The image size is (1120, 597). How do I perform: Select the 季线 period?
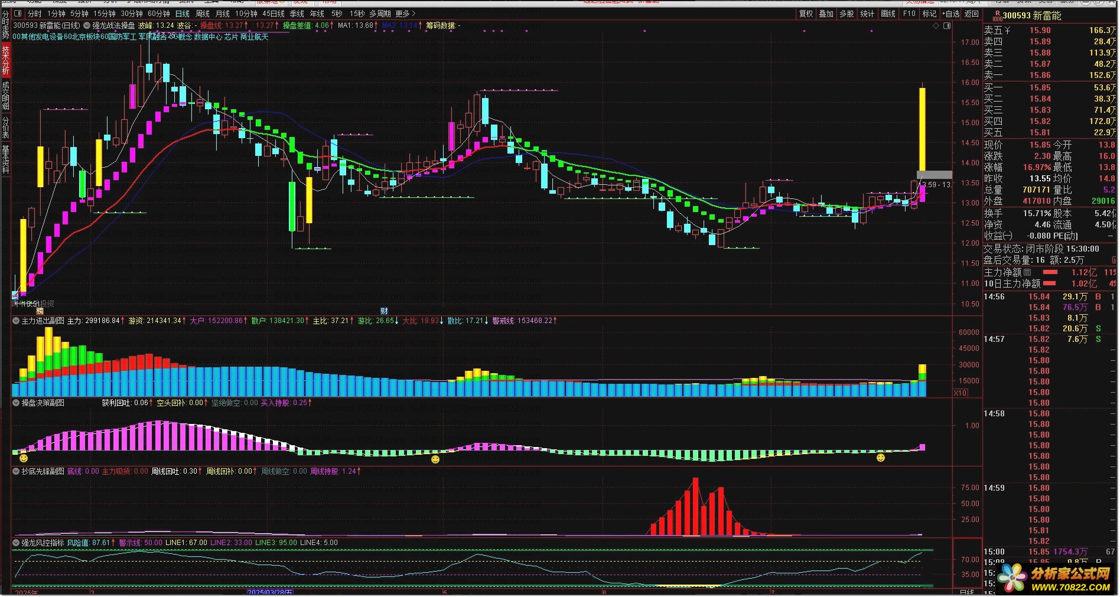click(x=297, y=14)
